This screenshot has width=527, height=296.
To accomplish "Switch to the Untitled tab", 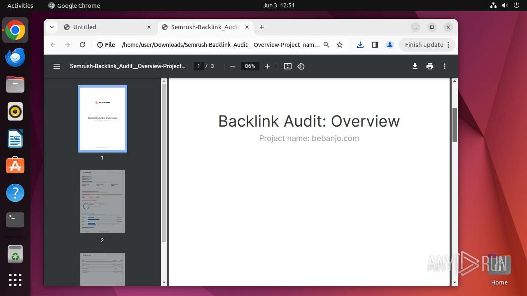I will tap(107, 27).
